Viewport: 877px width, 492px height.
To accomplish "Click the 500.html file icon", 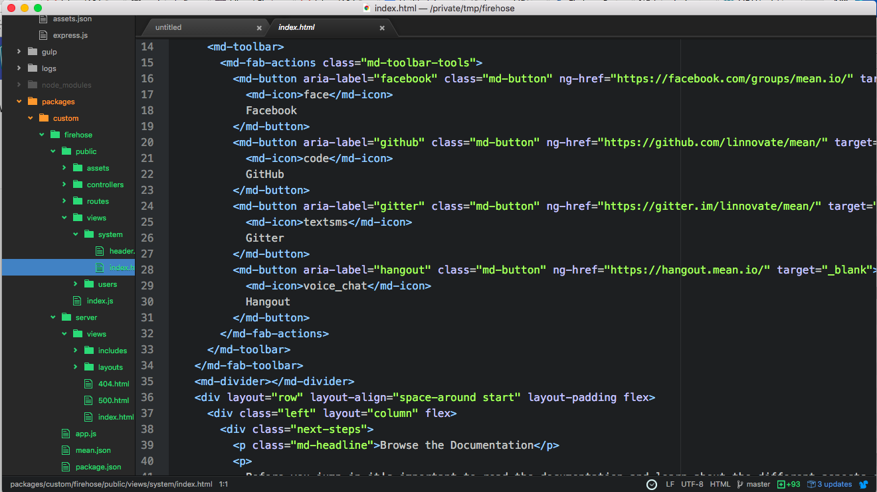I will click(x=88, y=400).
